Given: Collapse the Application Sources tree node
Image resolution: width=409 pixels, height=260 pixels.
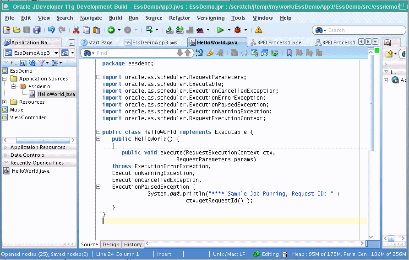Looking at the screenshot, I should point(5,79).
